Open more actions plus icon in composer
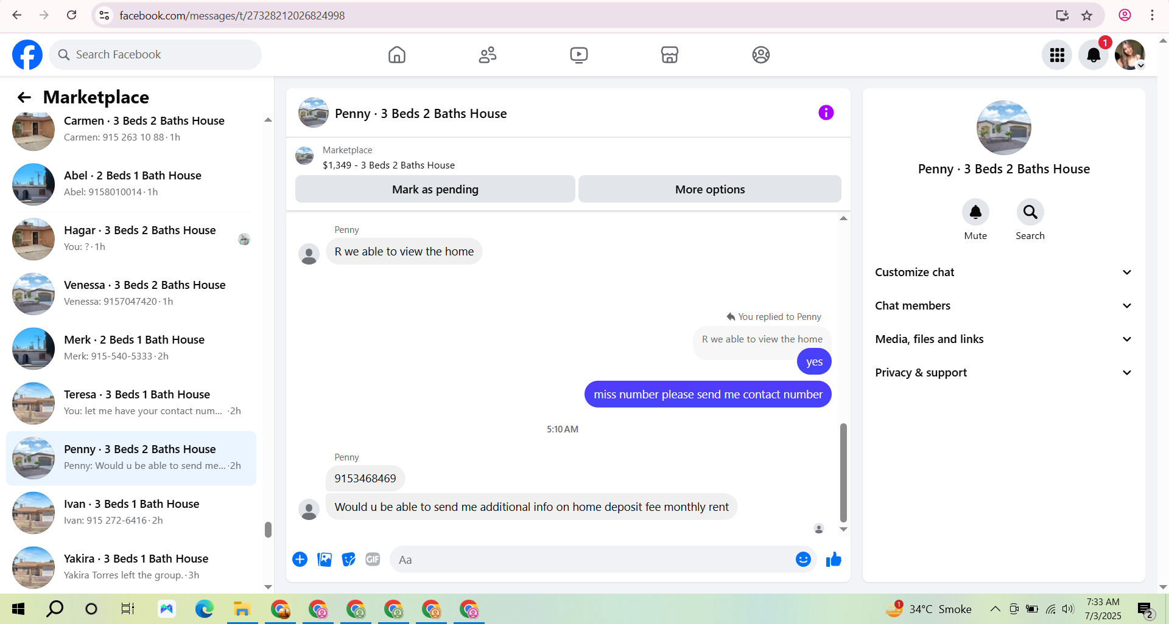Screen dimensions: 1169x624 tap(300, 560)
